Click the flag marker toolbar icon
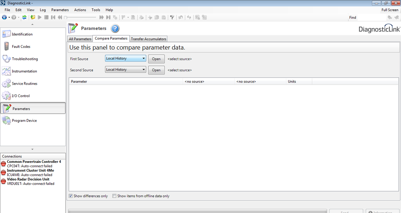The image size is (401, 213). tap(123, 17)
